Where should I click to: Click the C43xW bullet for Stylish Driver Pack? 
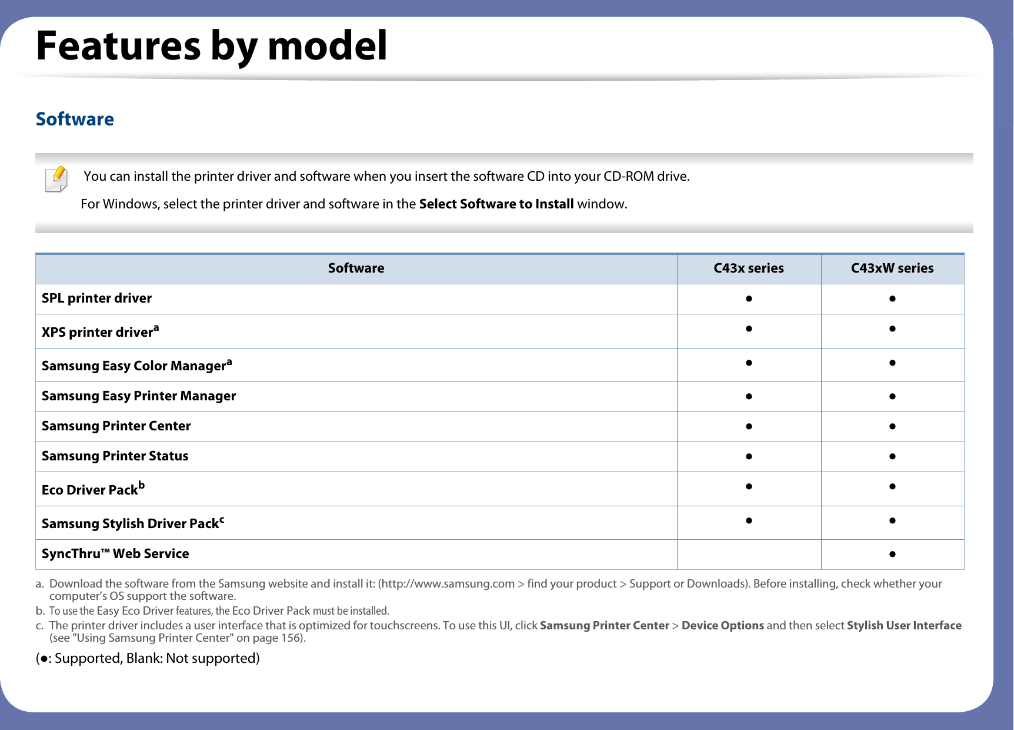pos(892,520)
